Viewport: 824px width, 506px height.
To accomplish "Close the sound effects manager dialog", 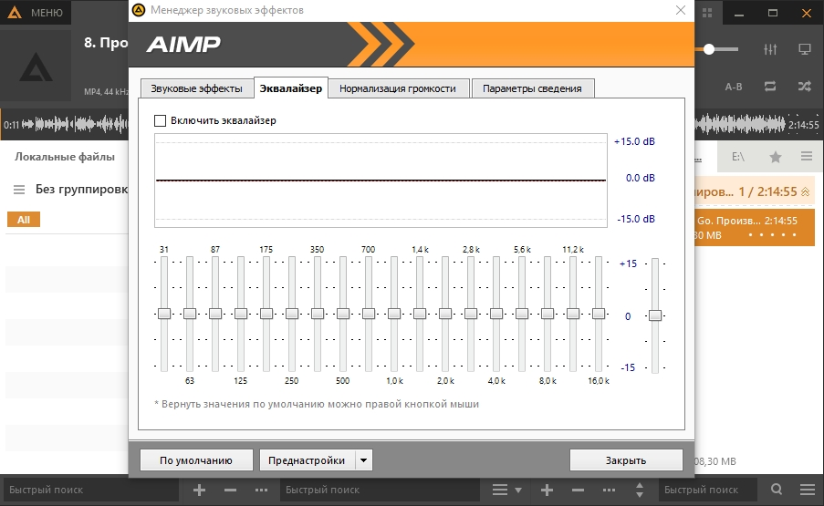I will pyautogui.click(x=681, y=10).
